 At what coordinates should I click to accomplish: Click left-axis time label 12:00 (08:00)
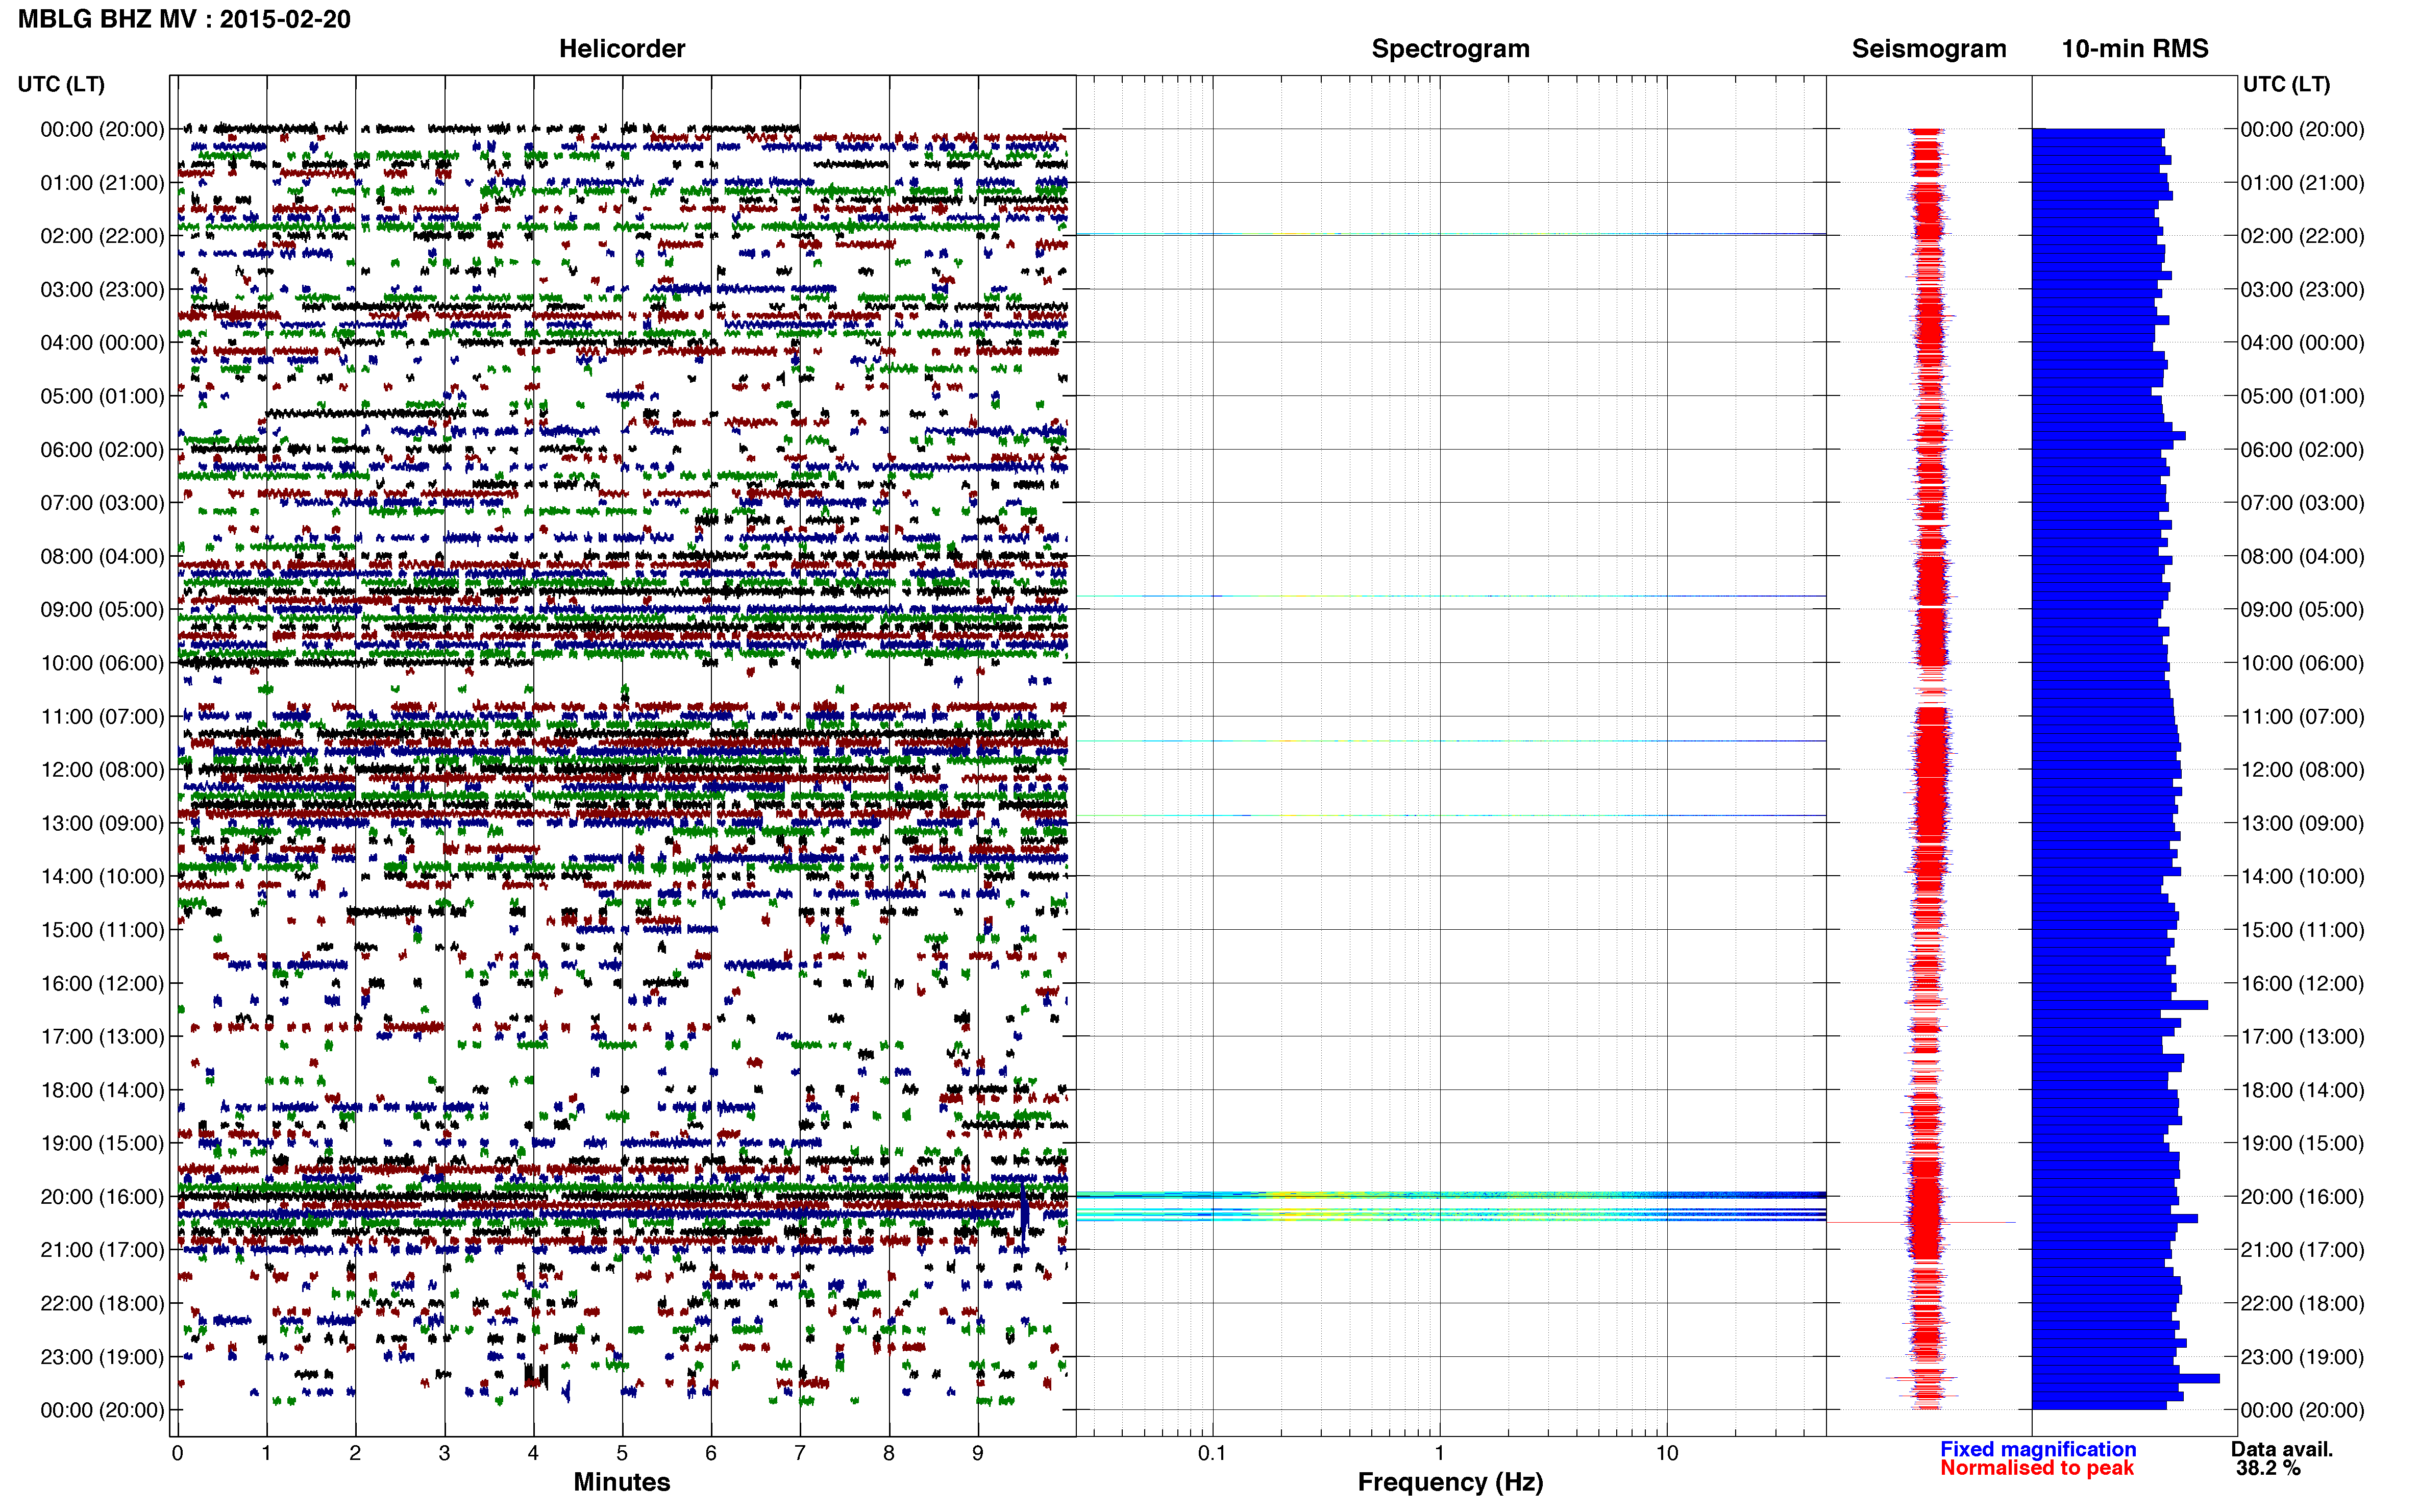click(102, 770)
